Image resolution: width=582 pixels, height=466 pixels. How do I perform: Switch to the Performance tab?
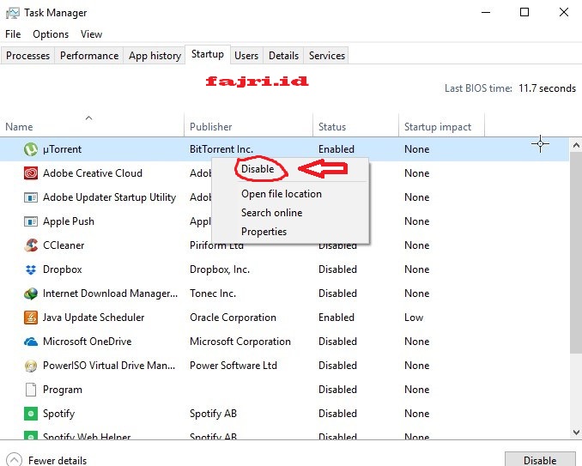point(89,56)
